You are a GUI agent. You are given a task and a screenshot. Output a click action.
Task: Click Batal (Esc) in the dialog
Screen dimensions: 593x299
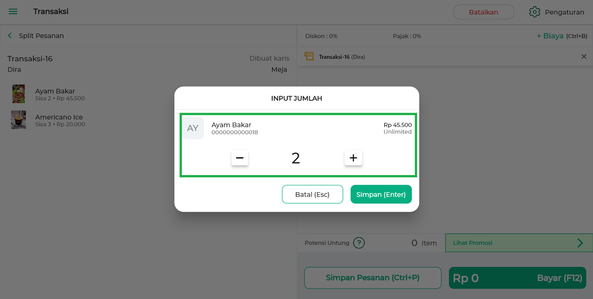[312, 194]
